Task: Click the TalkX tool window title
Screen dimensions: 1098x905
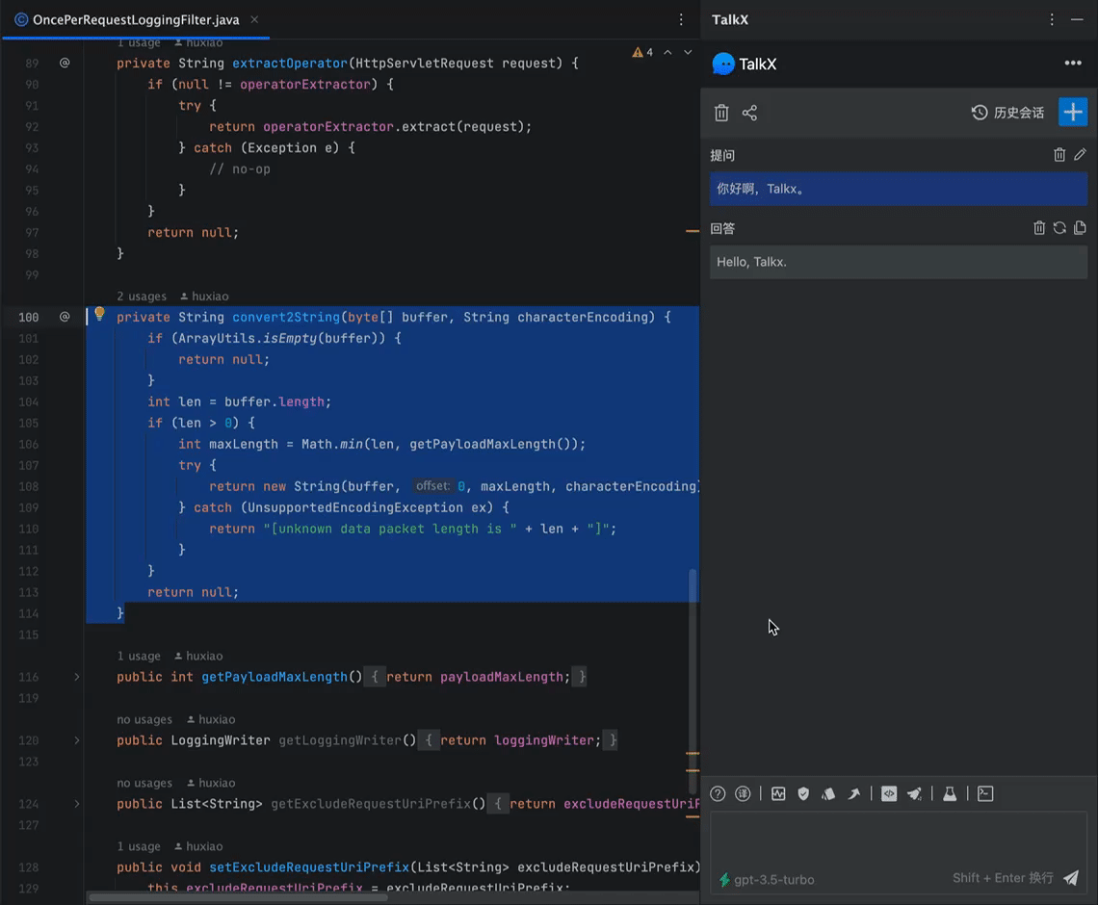Action: pyautogui.click(x=730, y=19)
